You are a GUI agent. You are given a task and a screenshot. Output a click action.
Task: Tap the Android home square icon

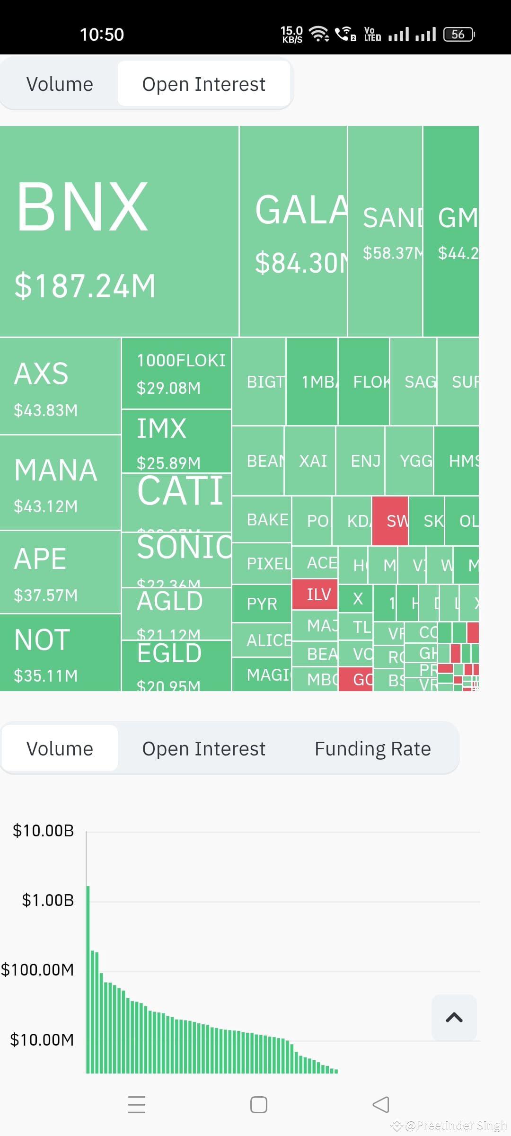(258, 1104)
